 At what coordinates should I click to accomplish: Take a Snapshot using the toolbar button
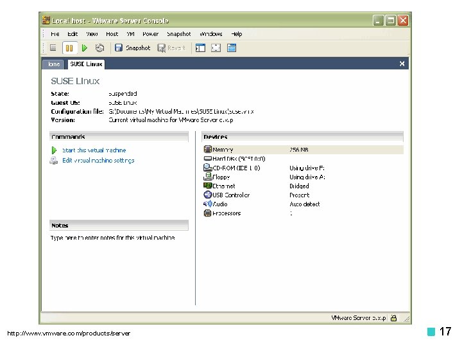pos(133,48)
